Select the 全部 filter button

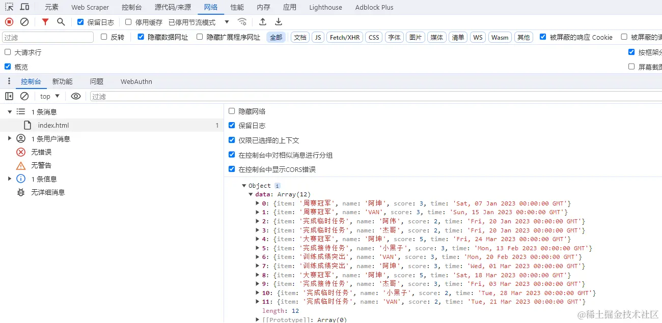click(x=276, y=37)
